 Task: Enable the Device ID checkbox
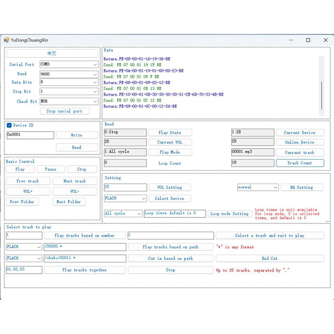click(x=9, y=125)
